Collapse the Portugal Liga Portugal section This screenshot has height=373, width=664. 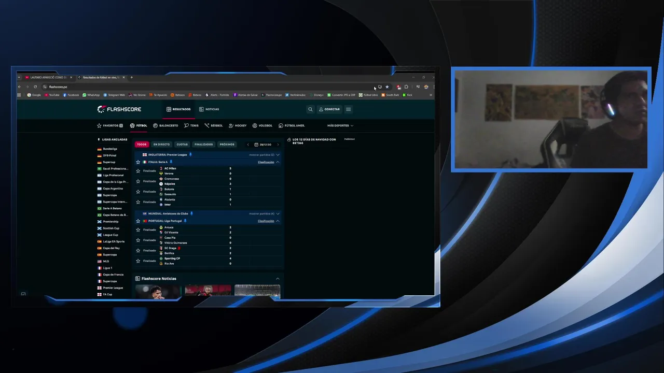tap(278, 221)
